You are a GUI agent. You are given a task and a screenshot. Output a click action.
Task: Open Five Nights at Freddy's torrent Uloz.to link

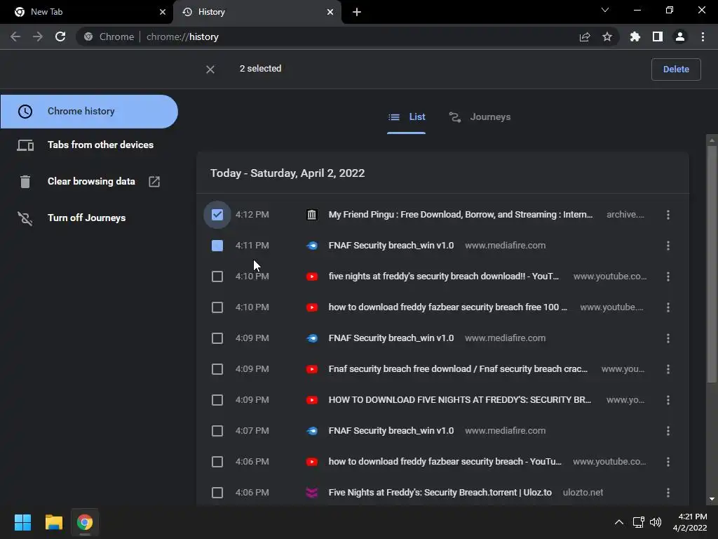pyautogui.click(x=440, y=493)
